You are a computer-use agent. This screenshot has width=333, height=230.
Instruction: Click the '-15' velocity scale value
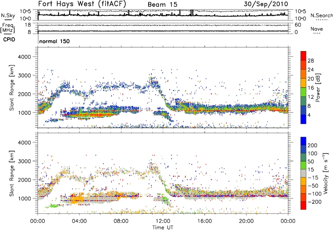point(313,178)
